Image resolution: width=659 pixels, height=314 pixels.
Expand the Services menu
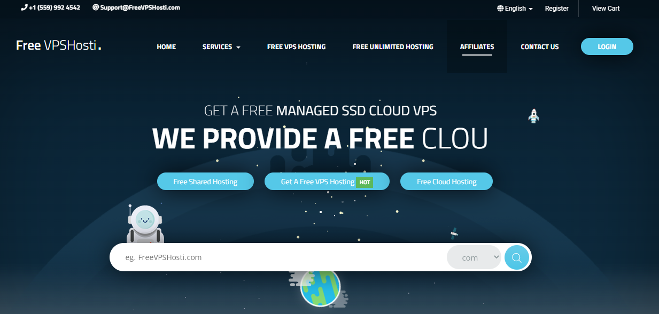pyautogui.click(x=221, y=47)
